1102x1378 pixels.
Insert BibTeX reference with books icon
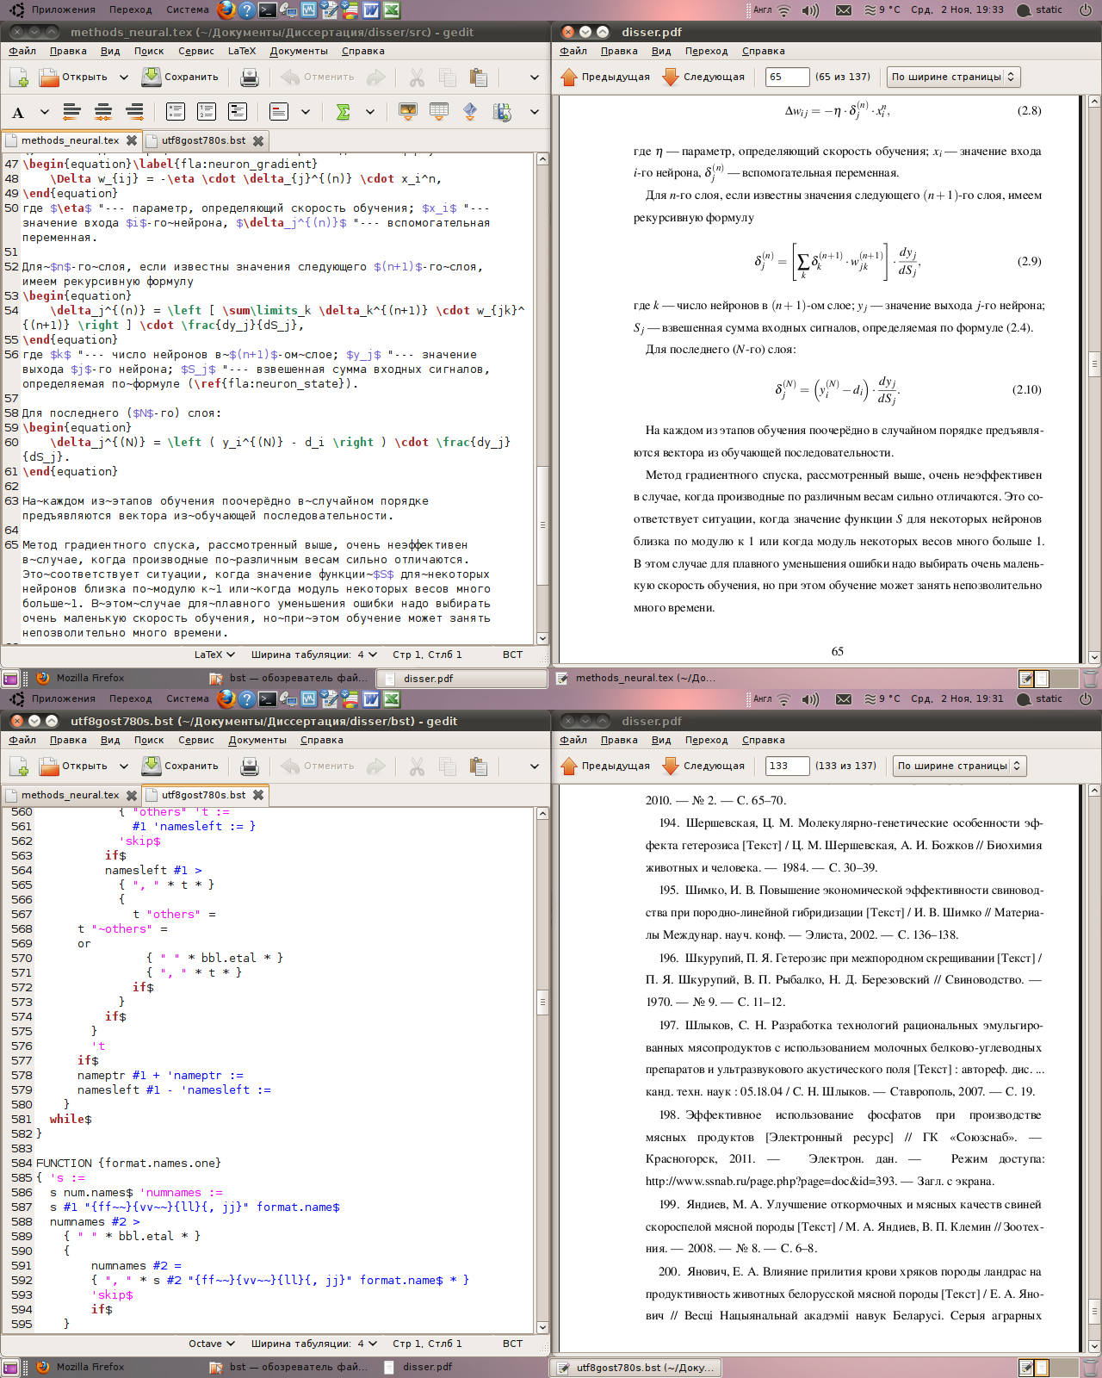pyautogui.click(x=502, y=112)
